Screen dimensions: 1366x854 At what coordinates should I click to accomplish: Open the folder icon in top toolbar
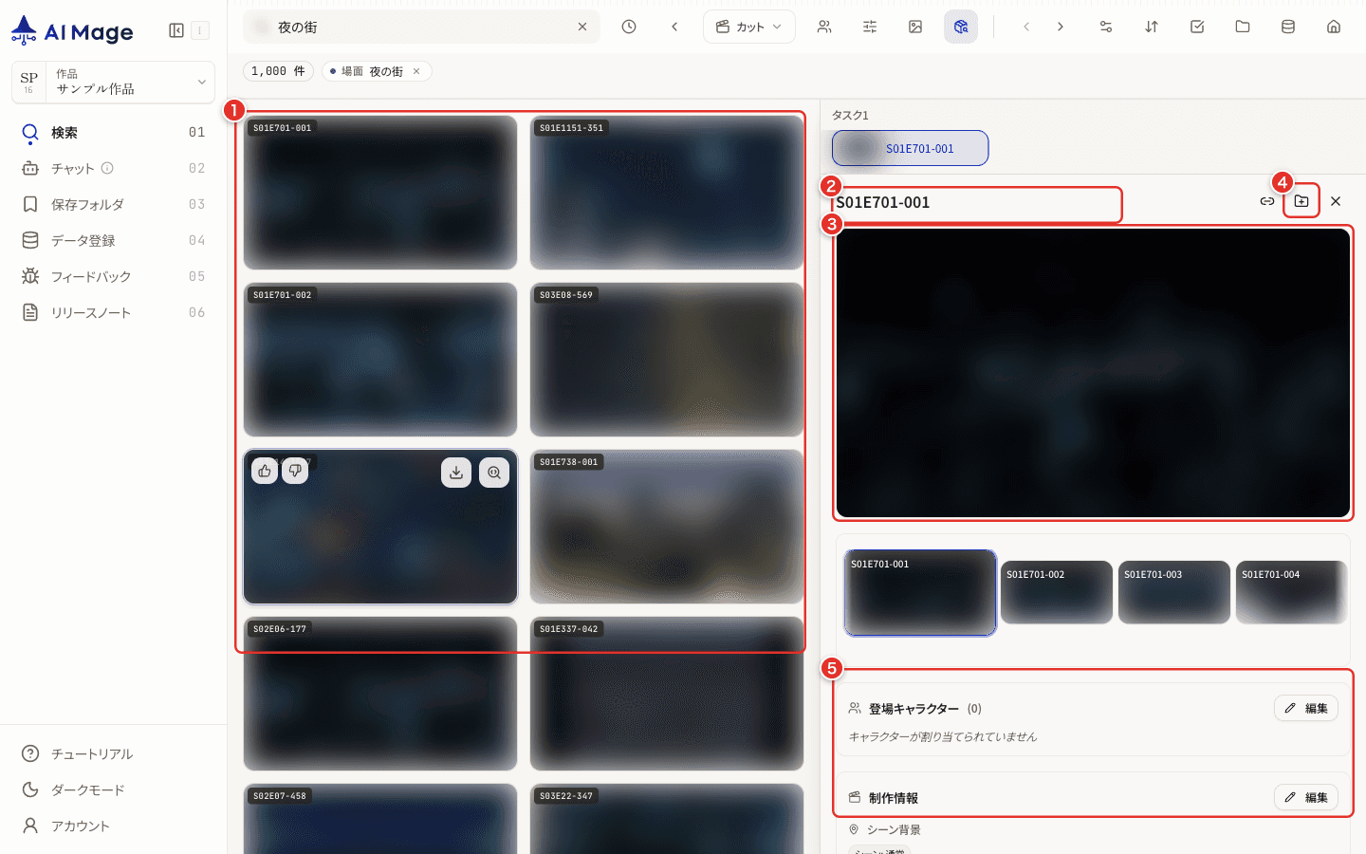tap(1243, 27)
